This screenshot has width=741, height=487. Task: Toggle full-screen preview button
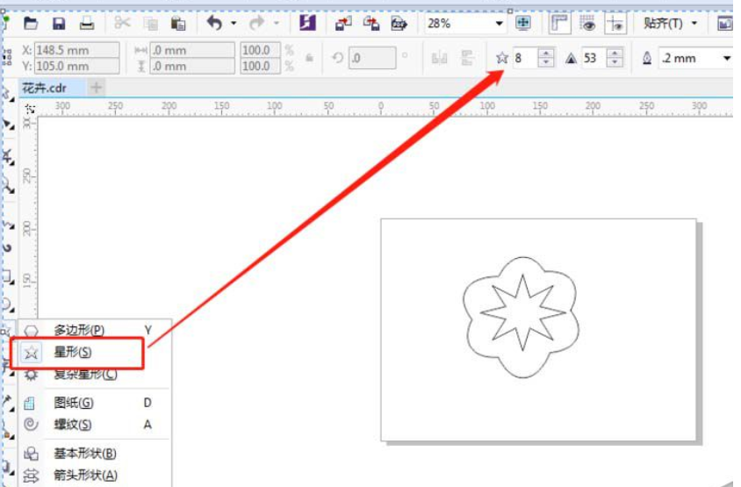523,23
